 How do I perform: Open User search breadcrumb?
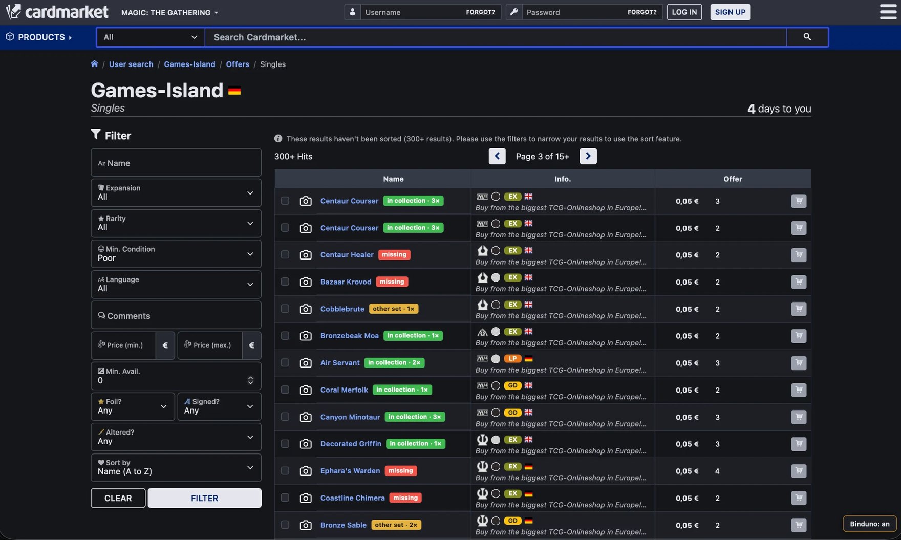tap(131, 64)
